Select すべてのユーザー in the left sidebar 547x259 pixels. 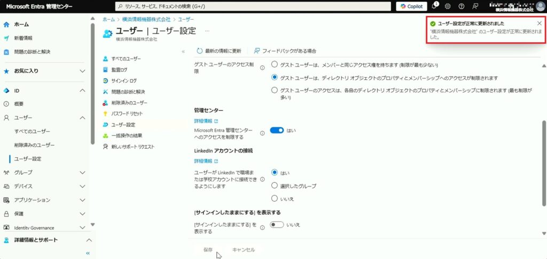tap(32, 131)
